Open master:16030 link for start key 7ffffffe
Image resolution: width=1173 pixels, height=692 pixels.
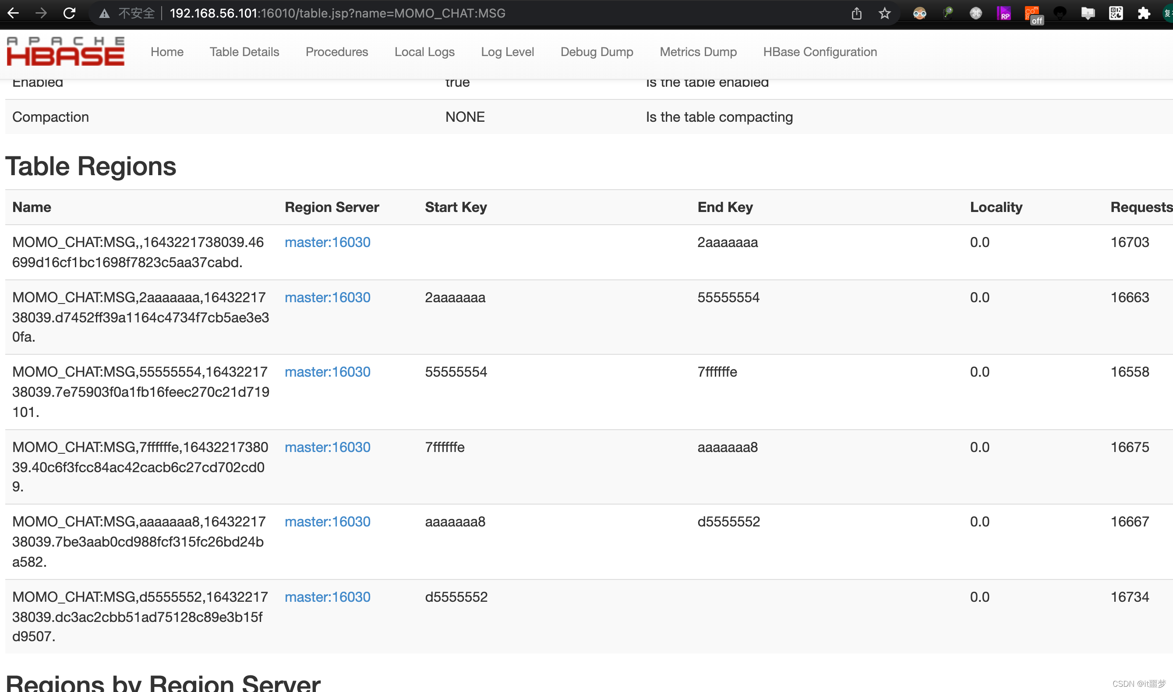point(327,447)
